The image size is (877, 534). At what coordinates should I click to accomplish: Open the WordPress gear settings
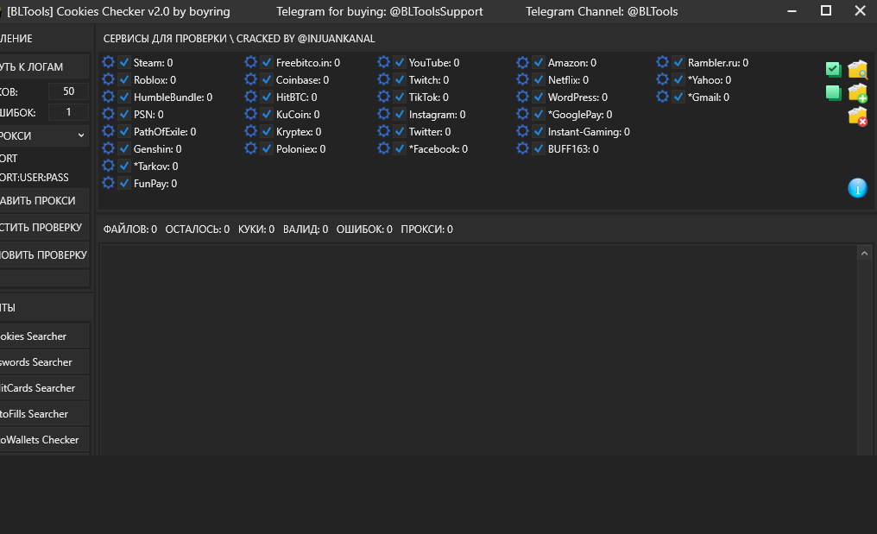click(x=522, y=97)
